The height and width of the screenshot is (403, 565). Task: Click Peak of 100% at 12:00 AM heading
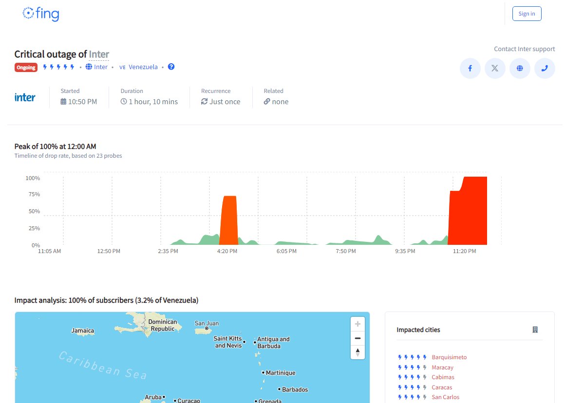tap(55, 146)
